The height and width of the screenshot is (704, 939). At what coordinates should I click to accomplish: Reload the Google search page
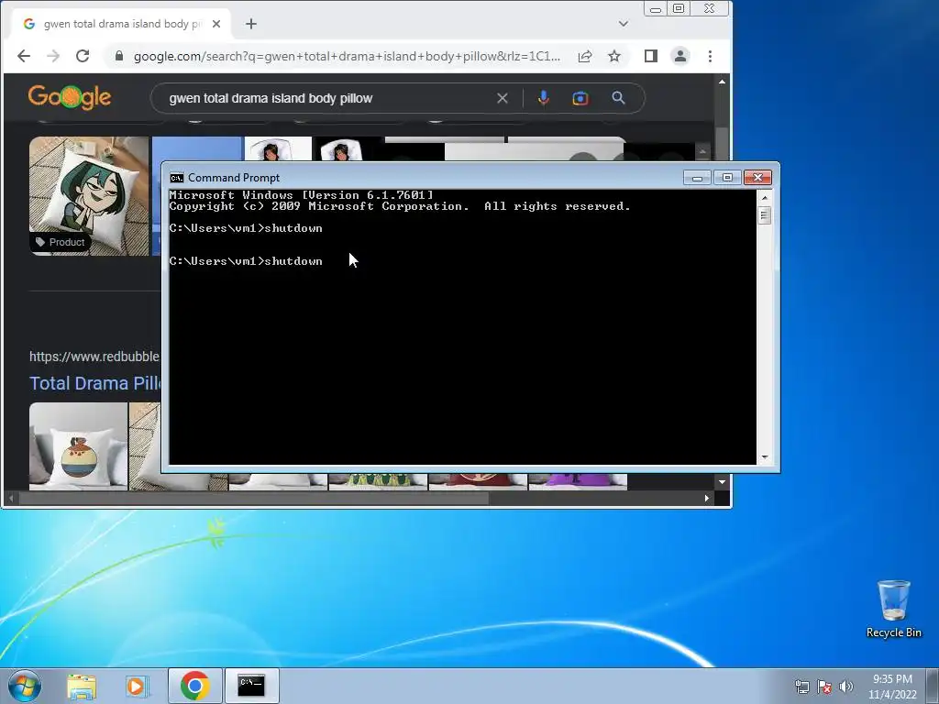83,56
